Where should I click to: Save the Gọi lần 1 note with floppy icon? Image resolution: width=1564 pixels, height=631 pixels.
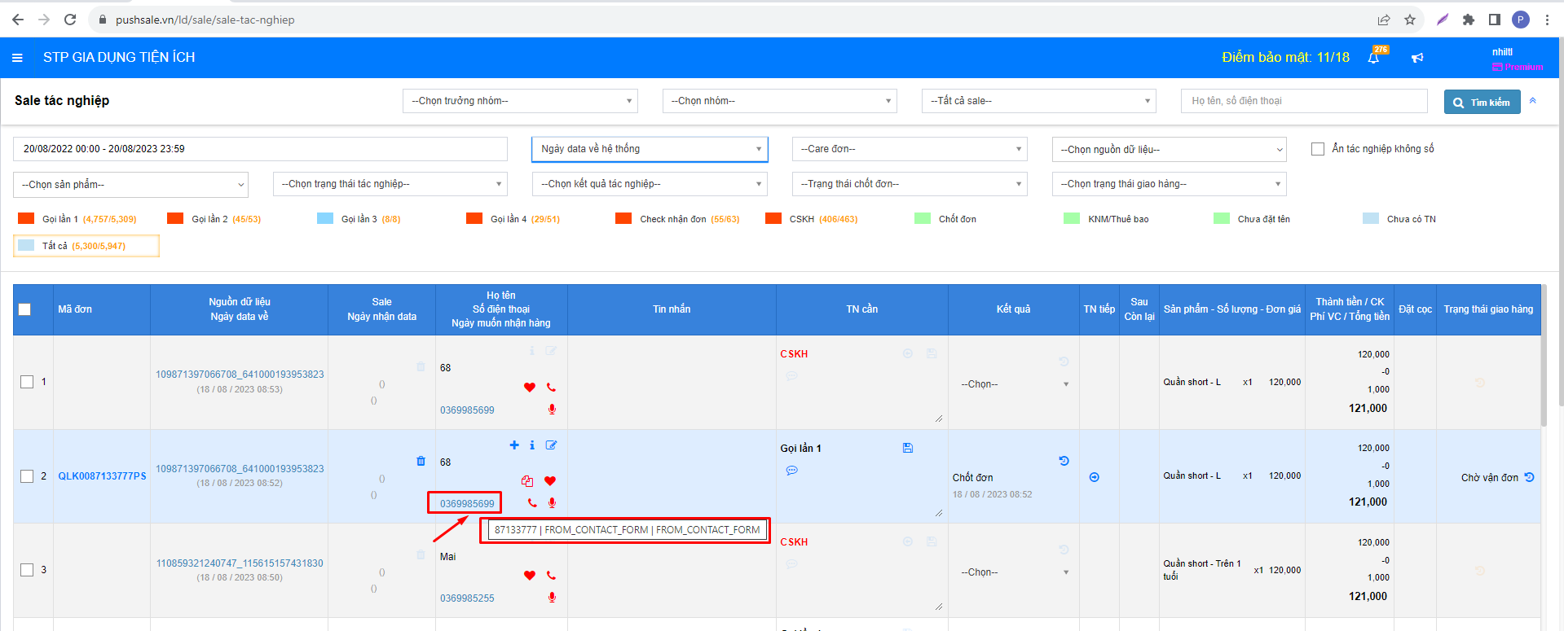(908, 448)
